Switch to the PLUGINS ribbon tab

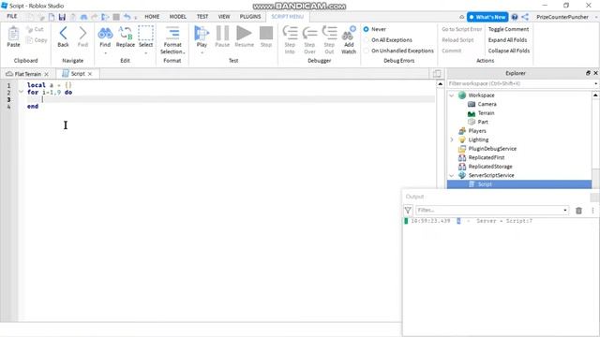click(250, 17)
